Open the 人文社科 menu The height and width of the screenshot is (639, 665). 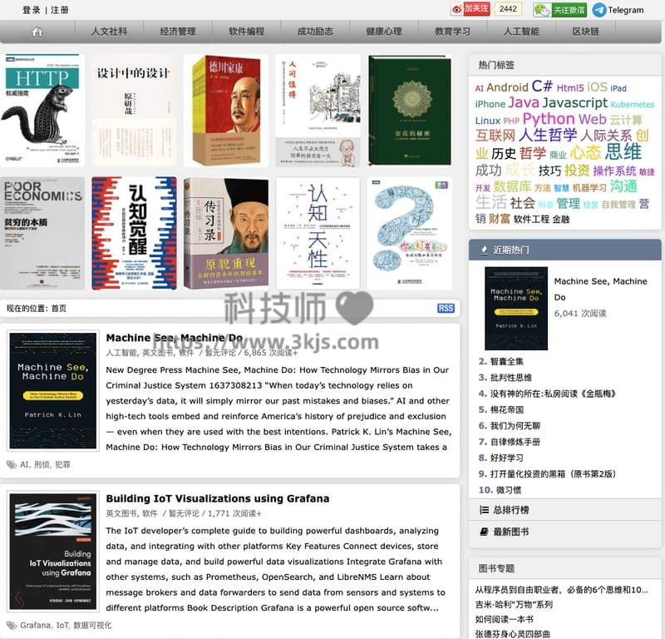(x=109, y=32)
